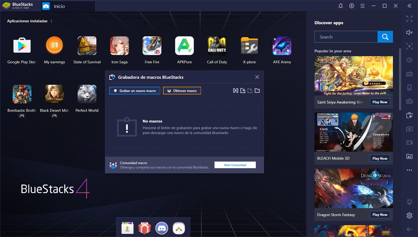Click Abrir Comunidad button
The image size is (418, 237).
pyautogui.click(x=235, y=165)
